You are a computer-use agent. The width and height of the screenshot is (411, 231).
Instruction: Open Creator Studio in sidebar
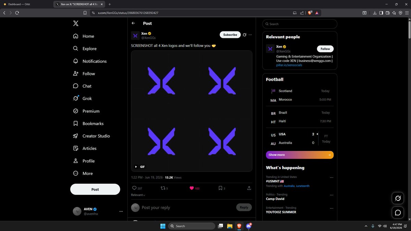[x=91, y=136]
